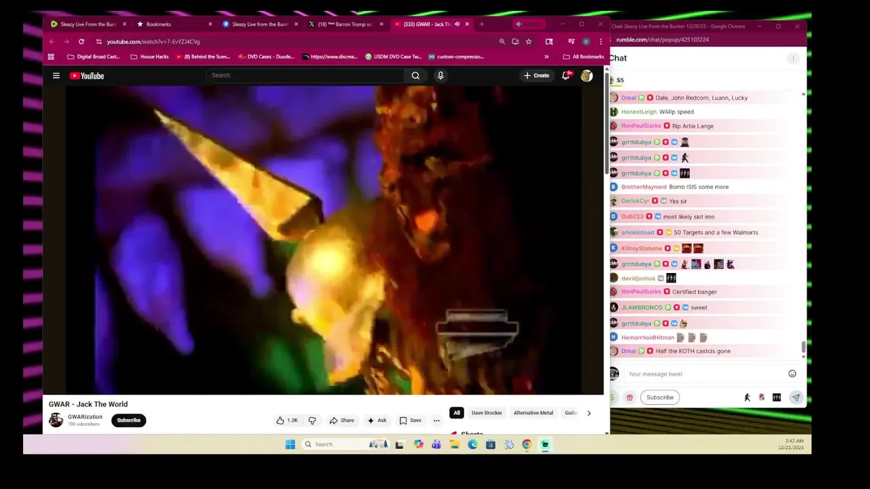Click the Share button under the video
The height and width of the screenshot is (489, 870).
pyautogui.click(x=342, y=420)
